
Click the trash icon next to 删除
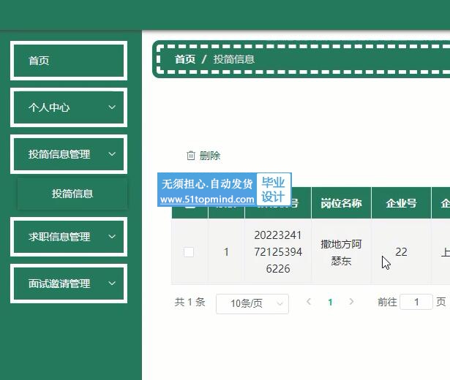tap(191, 156)
